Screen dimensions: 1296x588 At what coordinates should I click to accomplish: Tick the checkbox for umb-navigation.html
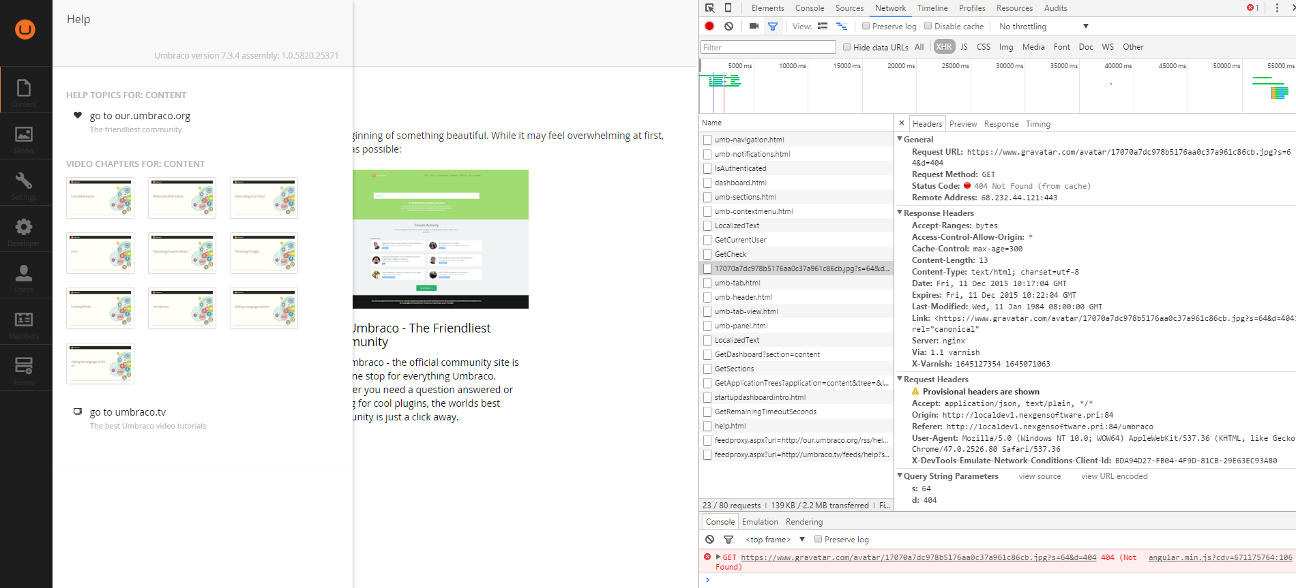pyautogui.click(x=707, y=140)
